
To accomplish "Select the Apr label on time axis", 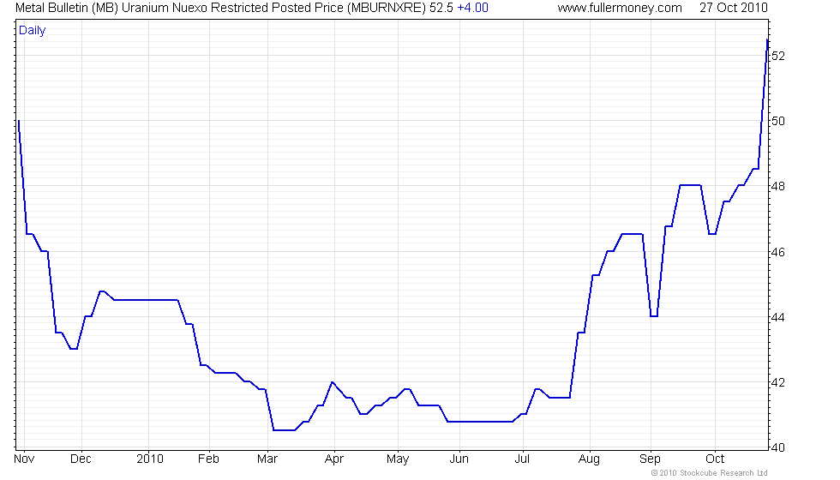I will [334, 459].
